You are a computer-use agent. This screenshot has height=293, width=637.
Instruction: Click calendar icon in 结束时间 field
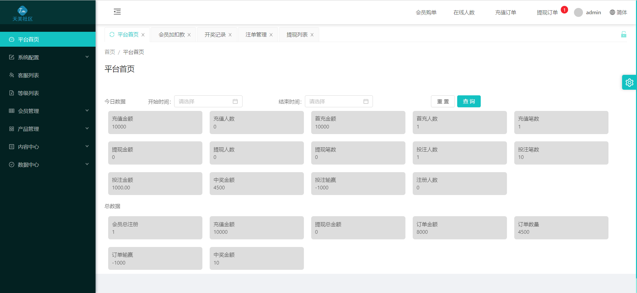366,101
